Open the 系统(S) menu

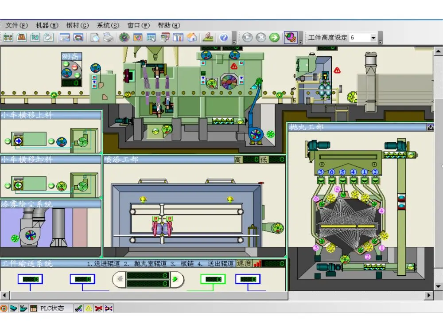(x=108, y=25)
